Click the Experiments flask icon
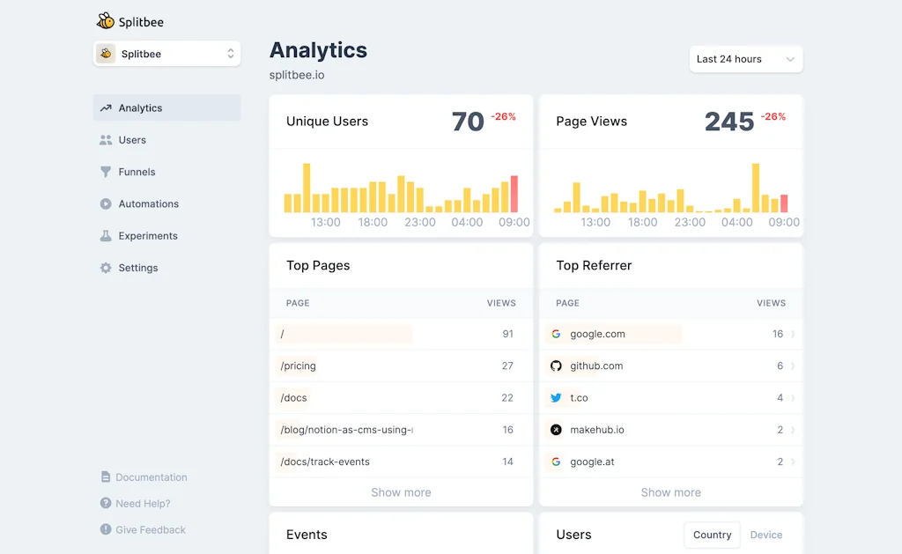 click(x=106, y=236)
